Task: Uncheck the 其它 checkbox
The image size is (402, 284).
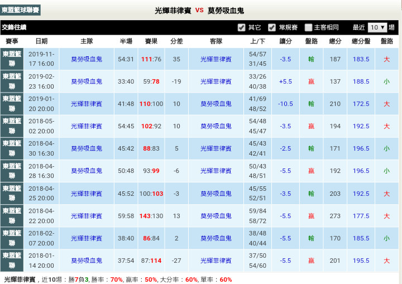Action: (242, 27)
